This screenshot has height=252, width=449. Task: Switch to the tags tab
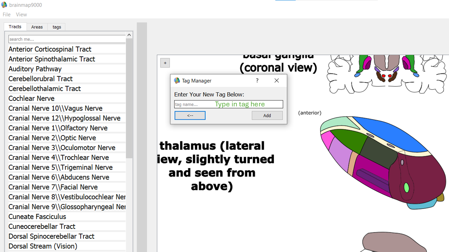57,27
